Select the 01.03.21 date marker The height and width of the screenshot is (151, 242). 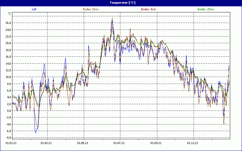46,143
